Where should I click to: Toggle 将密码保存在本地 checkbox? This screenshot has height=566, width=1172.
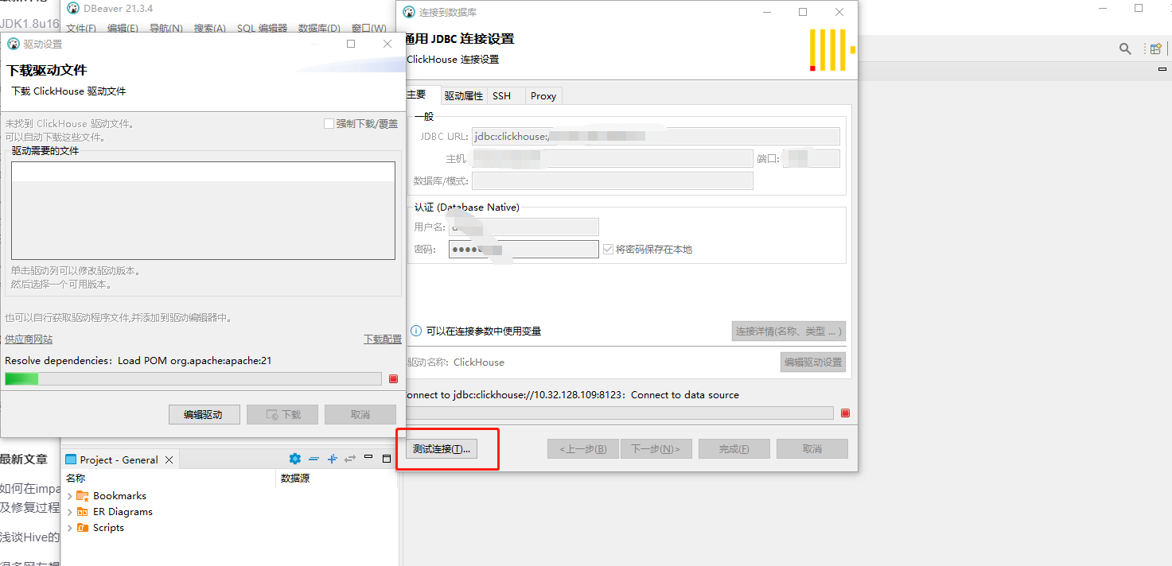[x=609, y=249]
